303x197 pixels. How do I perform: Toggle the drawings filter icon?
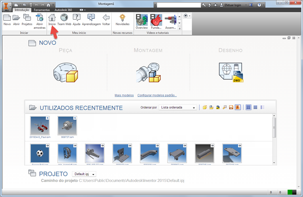pos(218,107)
